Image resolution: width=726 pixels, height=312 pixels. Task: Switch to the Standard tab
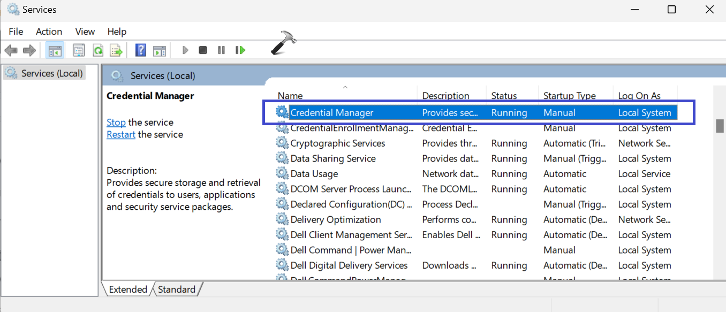[x=177, y=290]
